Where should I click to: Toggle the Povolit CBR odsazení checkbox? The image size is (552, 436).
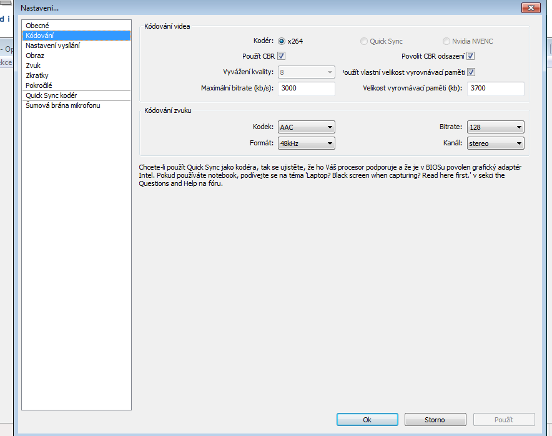point(471,57)
